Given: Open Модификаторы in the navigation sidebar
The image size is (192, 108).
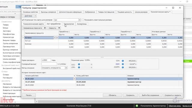Looking at the screenshot, I should pyautogui.click(x=9, y=34).
